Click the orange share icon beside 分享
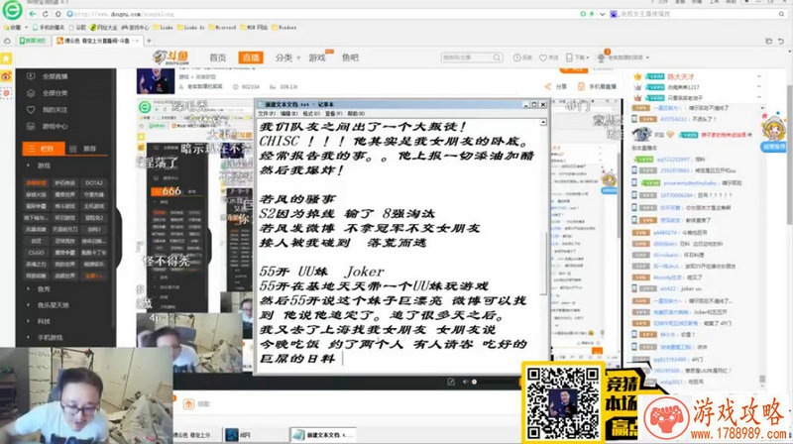The width and height of the screenshot is (793, 444). click(x=548, y=86)
